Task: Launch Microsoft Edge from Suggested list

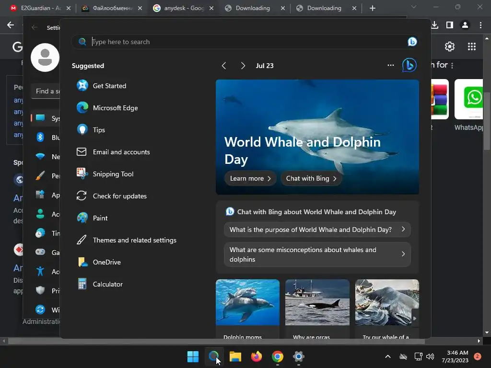Action: point(107,108)
